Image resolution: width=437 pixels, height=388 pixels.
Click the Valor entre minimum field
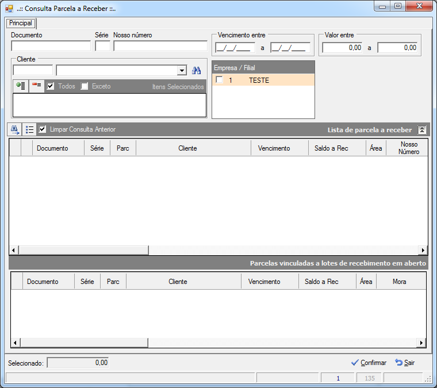(x=342, y=48)
